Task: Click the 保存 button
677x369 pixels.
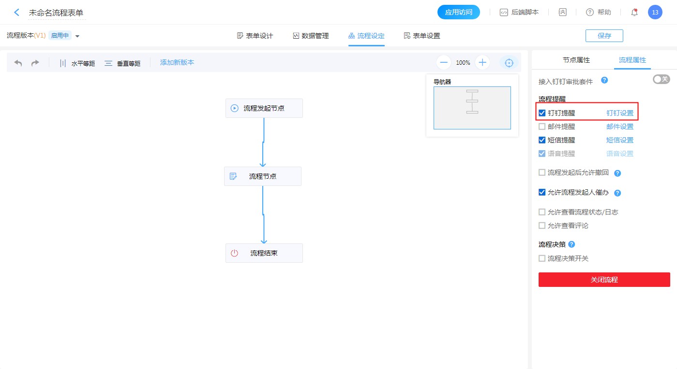Action: [604, 36]
